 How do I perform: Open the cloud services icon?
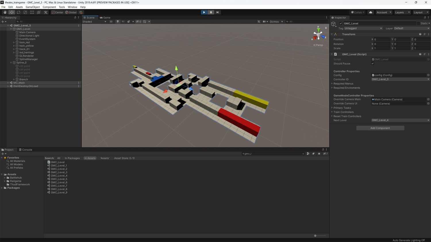371,12
